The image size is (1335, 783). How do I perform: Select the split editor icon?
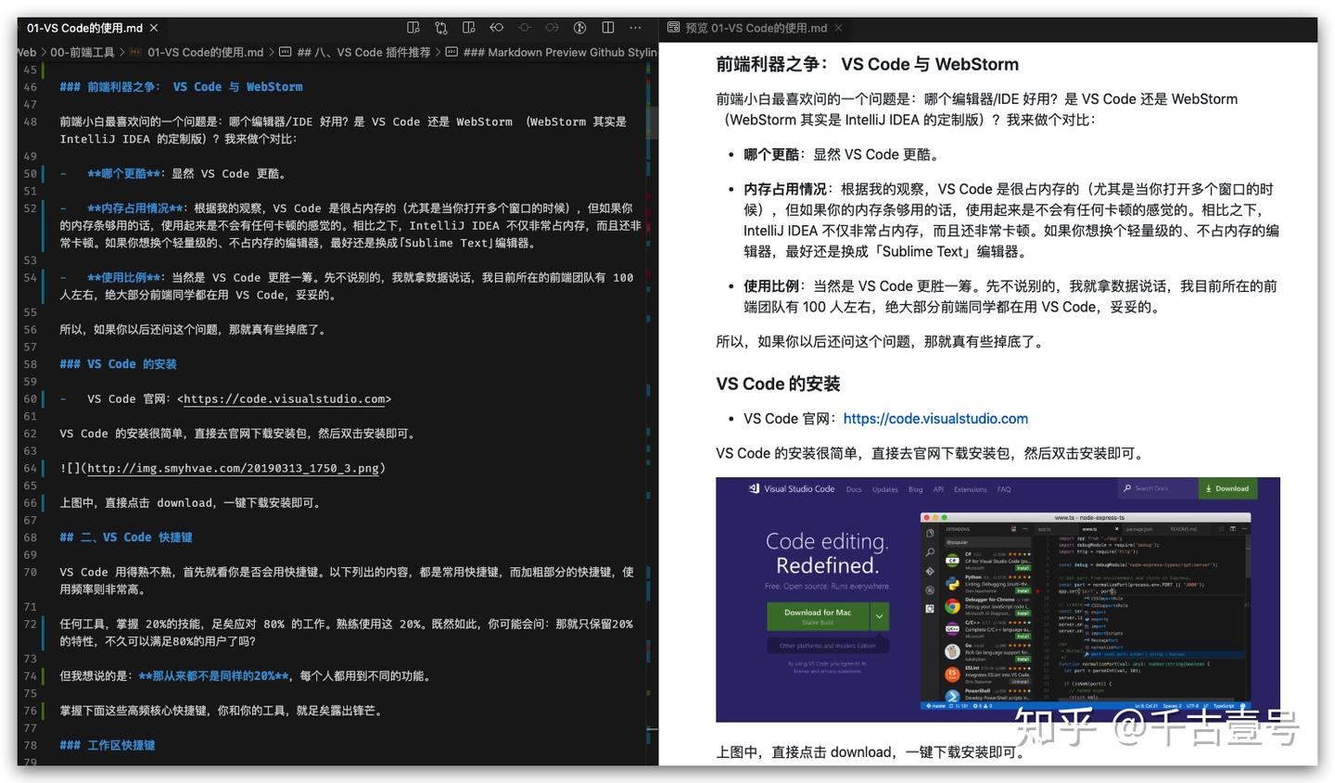click(607, 27)
